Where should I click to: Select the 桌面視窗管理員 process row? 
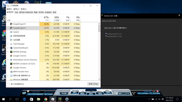(x=43, y=36)
